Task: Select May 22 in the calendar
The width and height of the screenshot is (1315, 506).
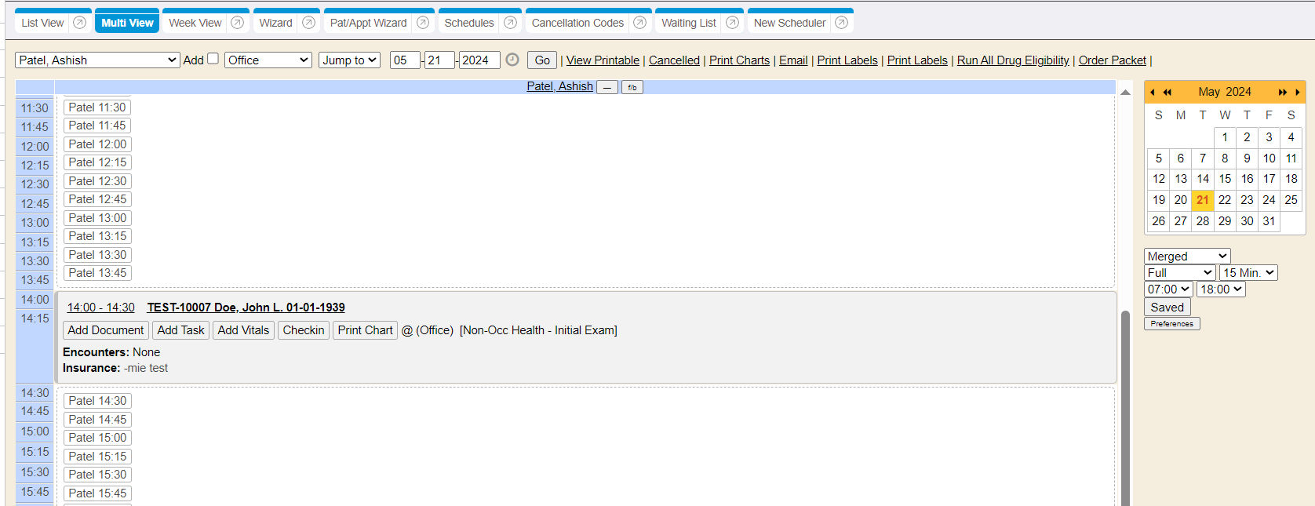Action: tap(1224, 200)
